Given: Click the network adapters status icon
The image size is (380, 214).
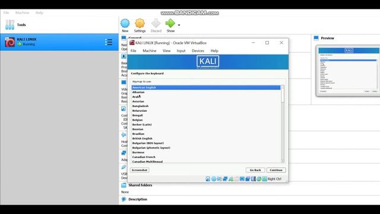Looking at the screenshot, I should pyautogui.click(x=225, y=179).
